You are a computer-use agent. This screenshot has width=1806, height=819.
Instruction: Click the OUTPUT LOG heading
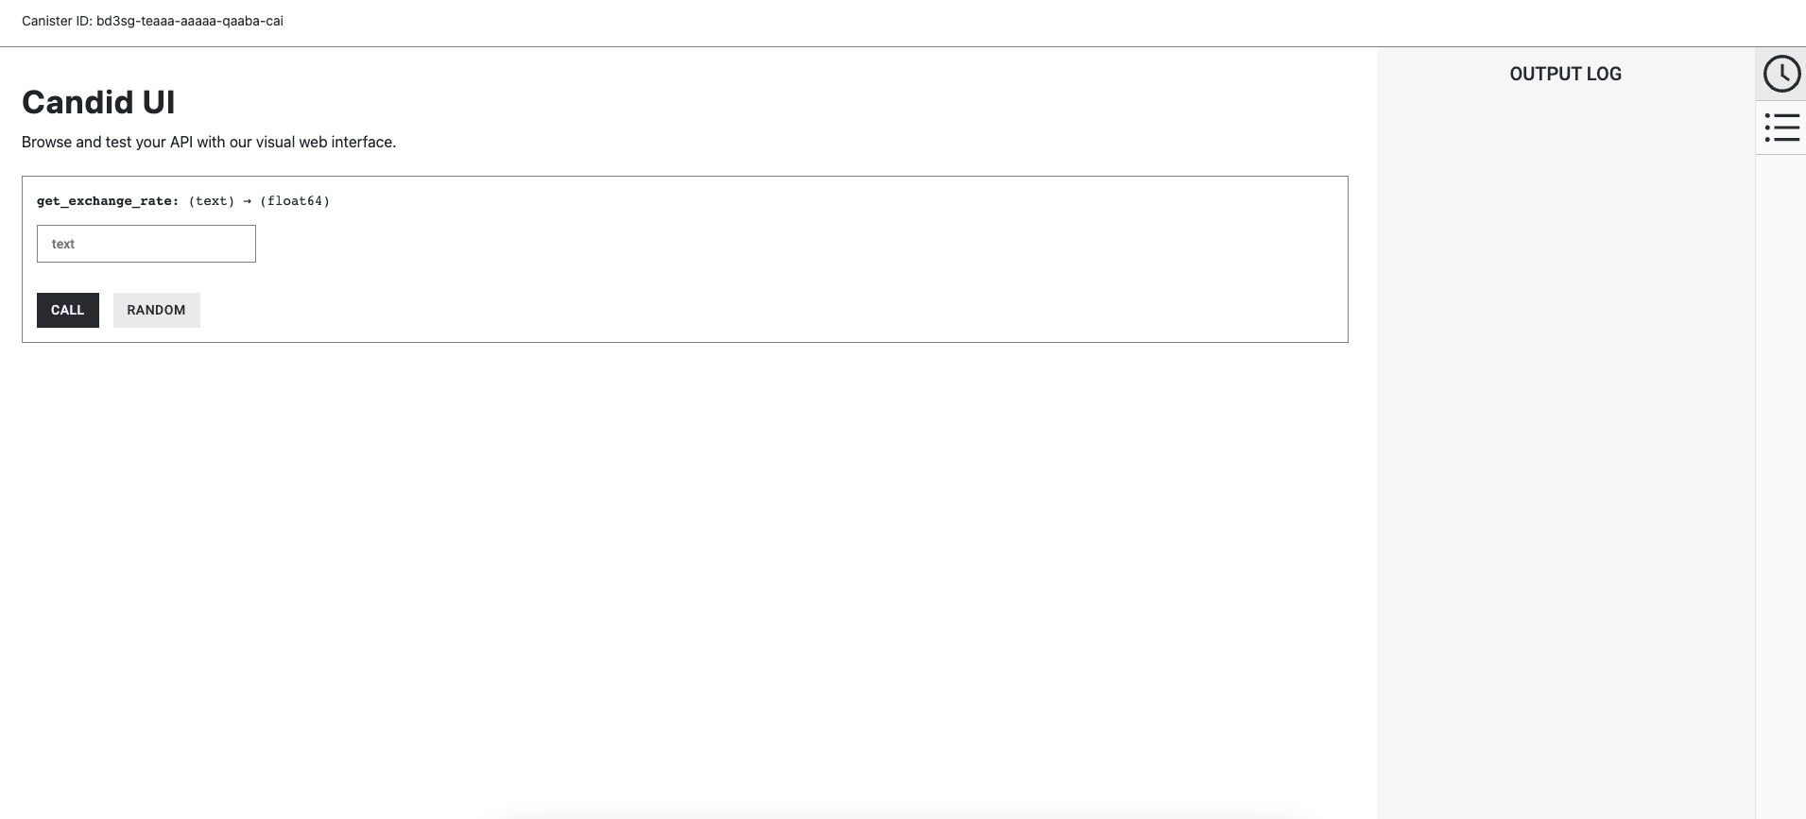1565,74
